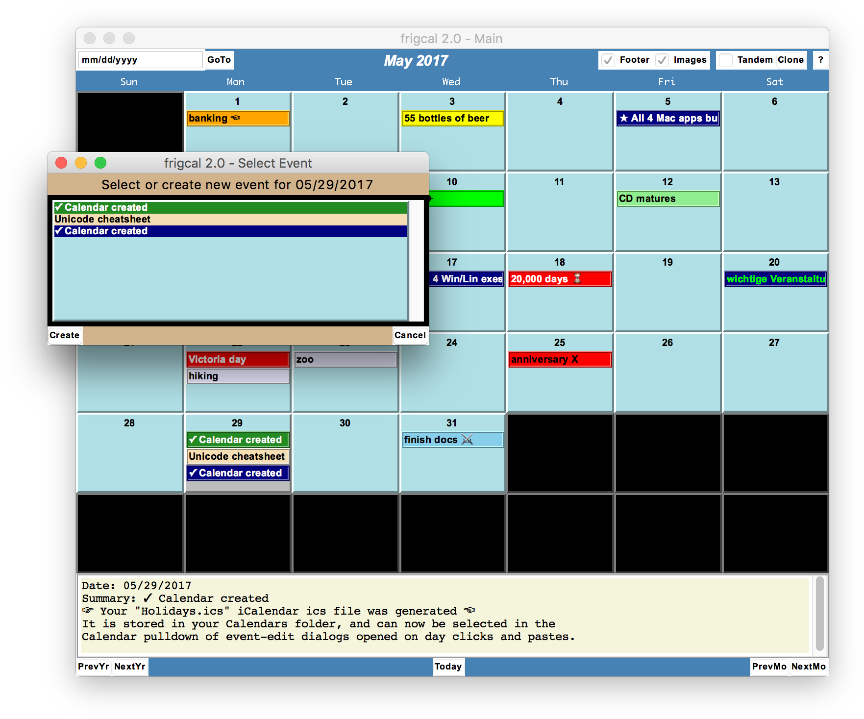Open help with the ? button

pyautogui.click(x=820, y=60)
